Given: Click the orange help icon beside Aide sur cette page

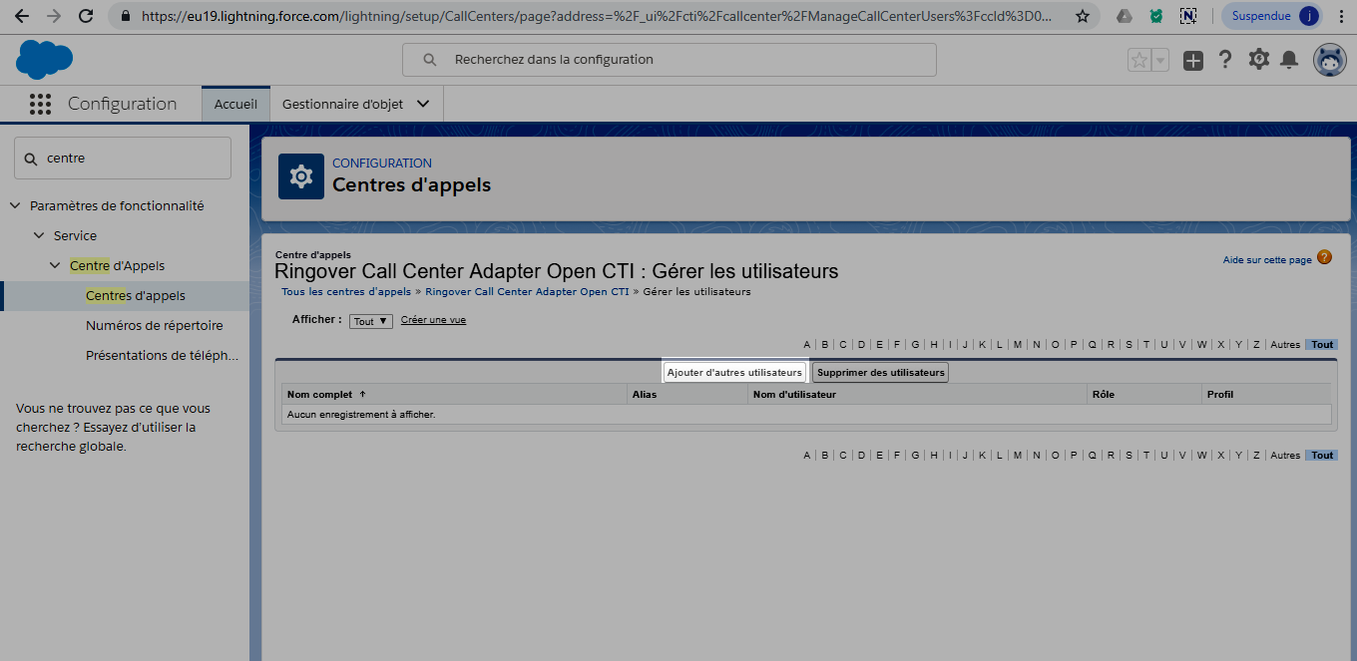Looking at the screenshot, I should point(1324,257).
